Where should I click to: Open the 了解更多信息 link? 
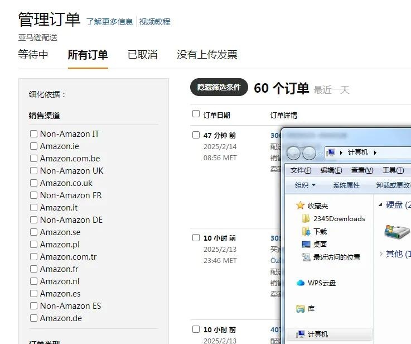pyautogui.click(x=110, y=22)
